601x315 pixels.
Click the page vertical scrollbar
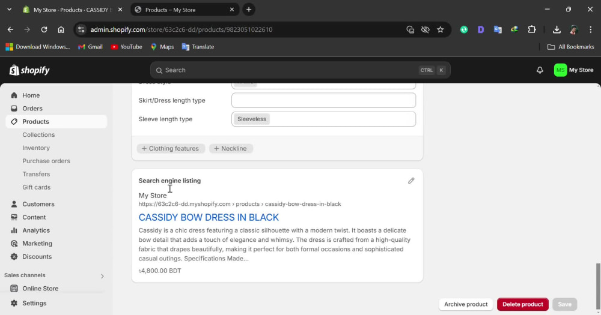point(597,285)
